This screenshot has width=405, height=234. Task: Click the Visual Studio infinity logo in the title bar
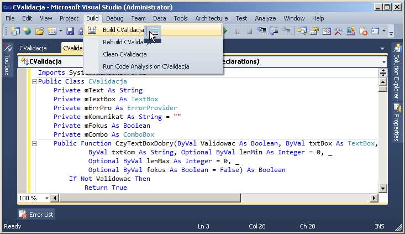pyautogui.click(x=8, y=7)
